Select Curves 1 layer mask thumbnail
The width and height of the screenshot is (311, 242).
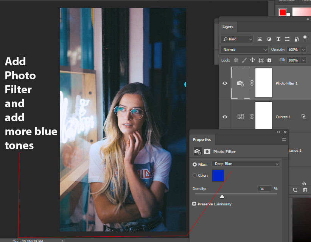tap(264, 116)
